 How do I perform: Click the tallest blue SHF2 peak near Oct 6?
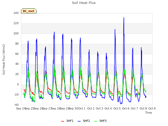(124, 18)
